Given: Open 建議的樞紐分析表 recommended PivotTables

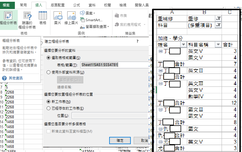Looking at the screenshot, I should 27,20.
